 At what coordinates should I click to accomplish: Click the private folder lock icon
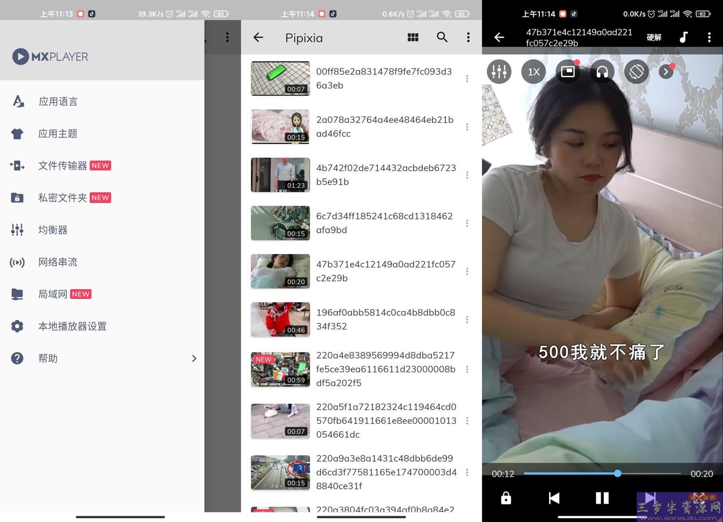17,198
